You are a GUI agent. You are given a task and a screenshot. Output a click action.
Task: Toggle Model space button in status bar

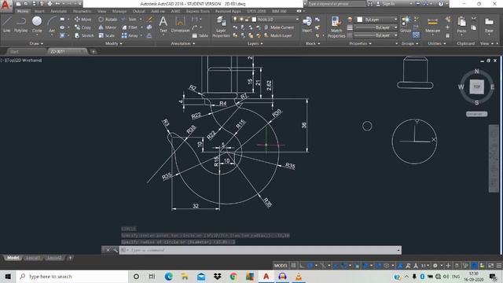pyautogui.click(x=281, y=266)
